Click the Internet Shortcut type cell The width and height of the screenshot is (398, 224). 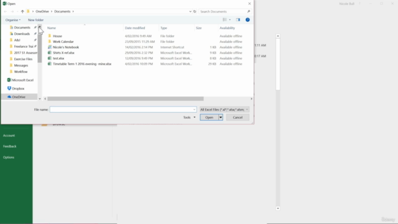(x=172, y=47)
